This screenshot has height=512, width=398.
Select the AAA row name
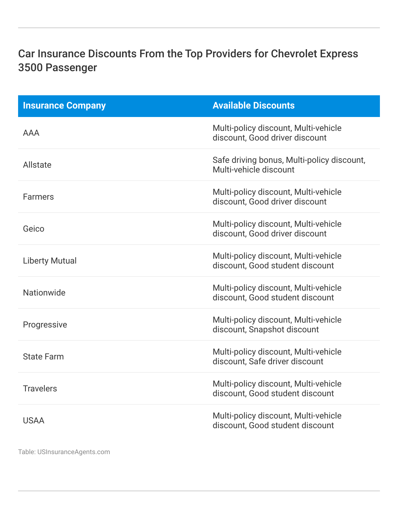pos(31,133)
